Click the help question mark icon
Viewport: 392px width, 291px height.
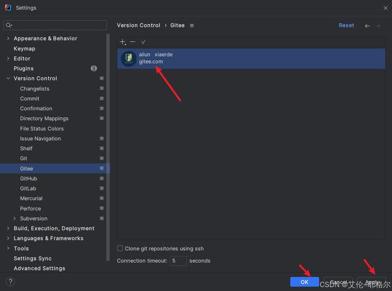tap(10, 282)
